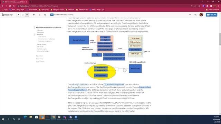This screenshot has height=124, width=221.
Task: Open a new browser tab
Action: (x=31, y=2)
